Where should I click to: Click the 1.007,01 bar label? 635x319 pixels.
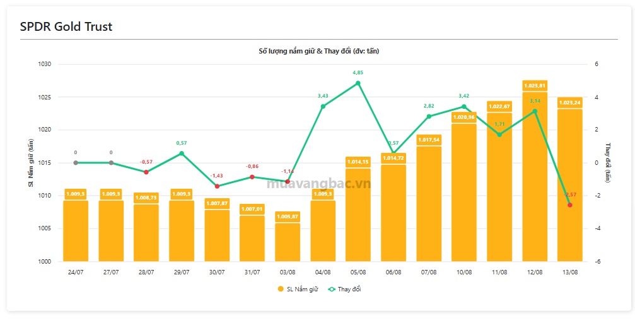(x=252, y=210)
